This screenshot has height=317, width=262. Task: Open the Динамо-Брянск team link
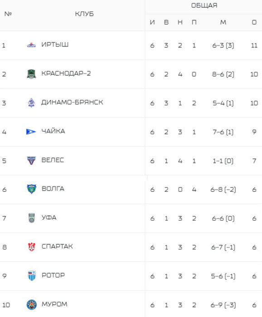pos(72,102)
